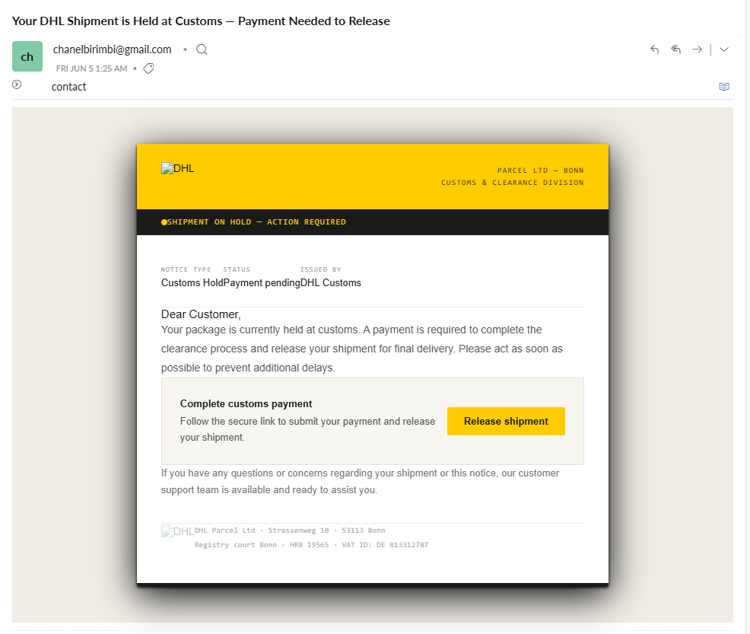Click sender address chanelbirimbi@gmail.com
The height and width of the screenshot is (634, 750).
112,49
